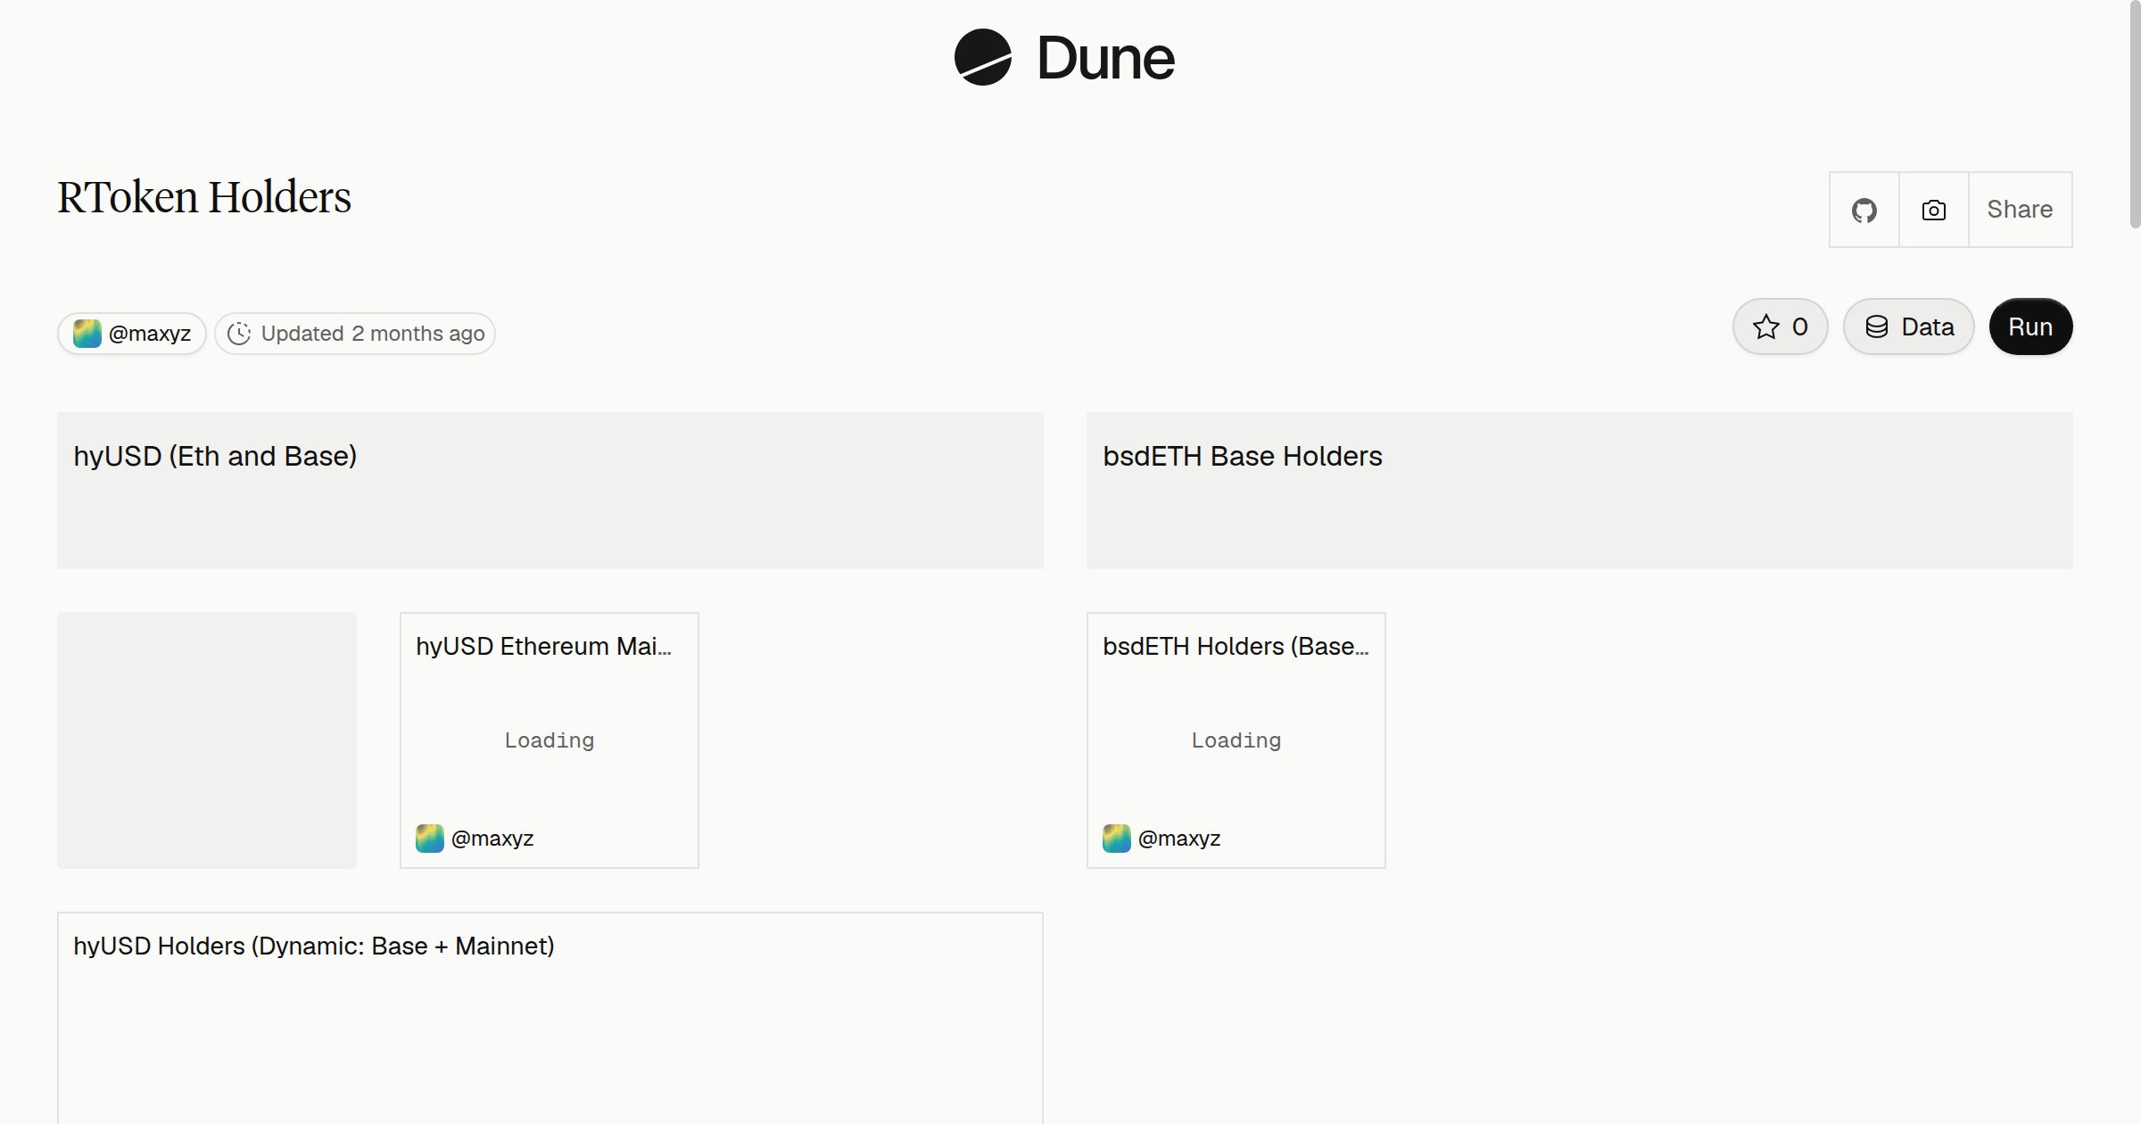This screenshot has width=2141, height=1124.
Task: Open the GitHub icon button
Action: pyautogui.click(x=1864, y=210)
